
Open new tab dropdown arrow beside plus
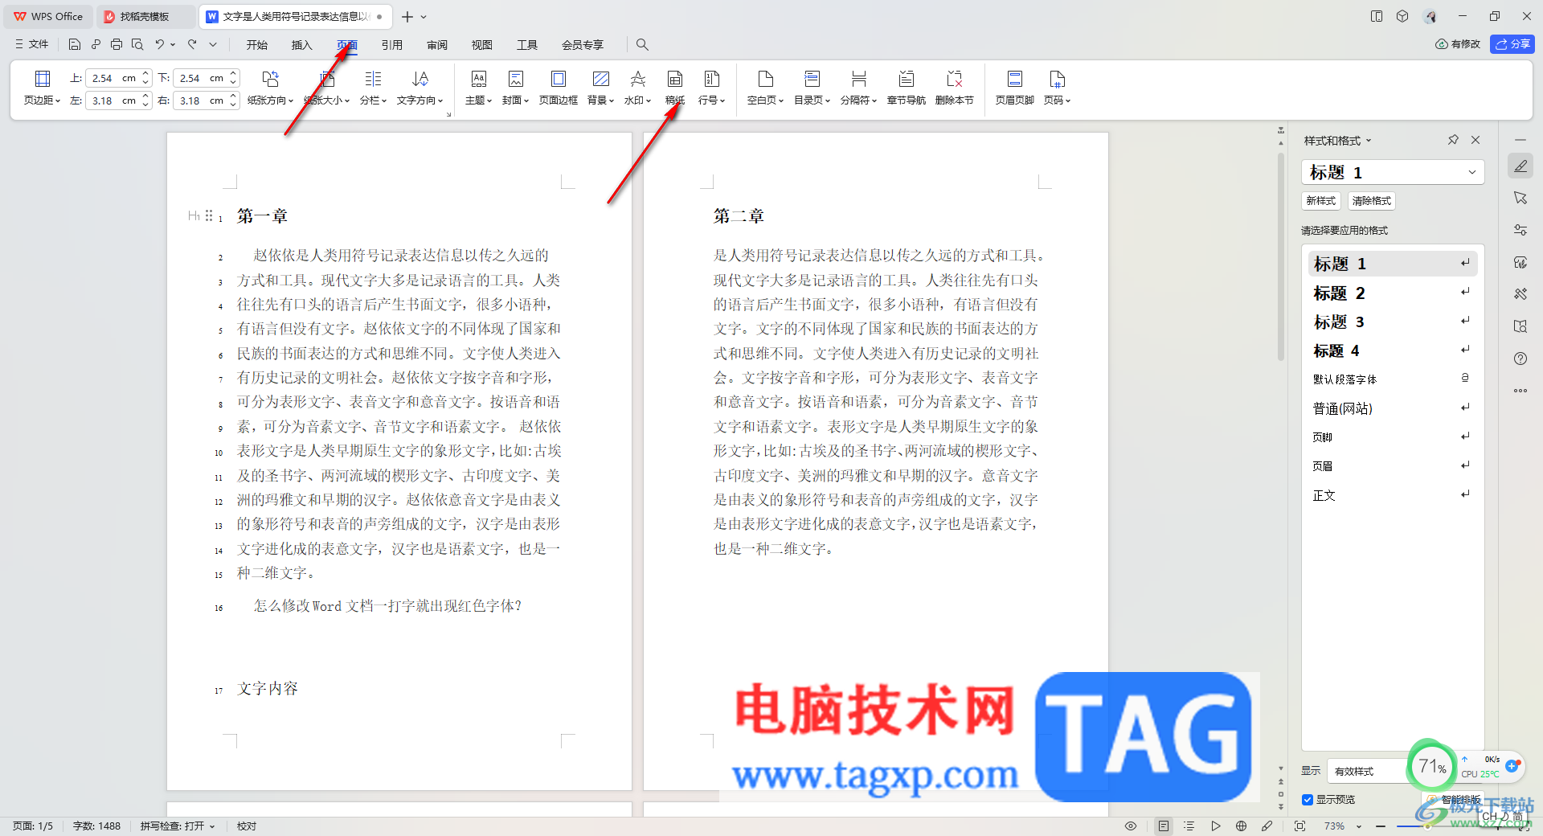point(424,16)
